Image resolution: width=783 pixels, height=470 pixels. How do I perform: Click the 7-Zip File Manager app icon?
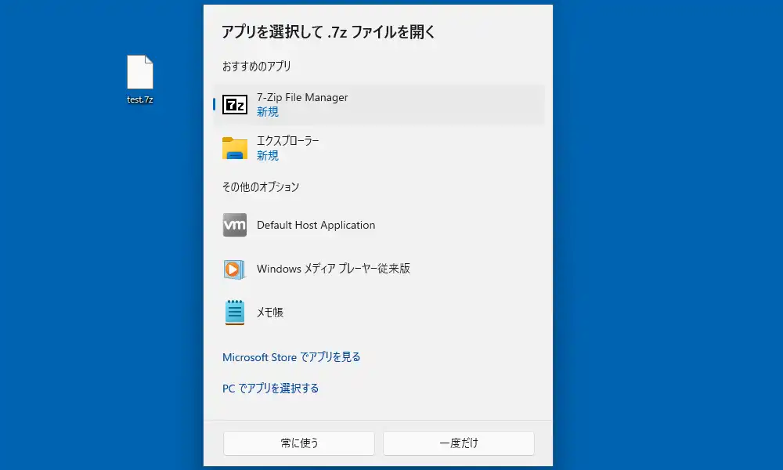(x=235, y=105)
